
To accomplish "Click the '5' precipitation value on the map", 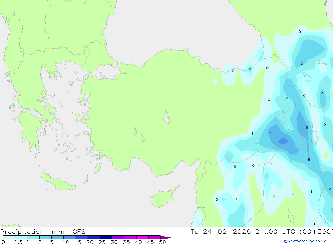I will (309, 160).
